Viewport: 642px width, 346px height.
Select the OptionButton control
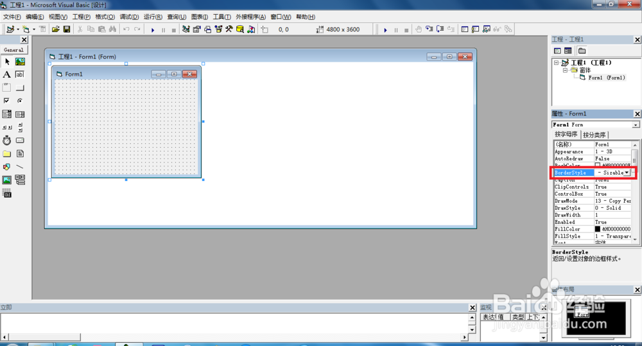click(x=20, y=101)
